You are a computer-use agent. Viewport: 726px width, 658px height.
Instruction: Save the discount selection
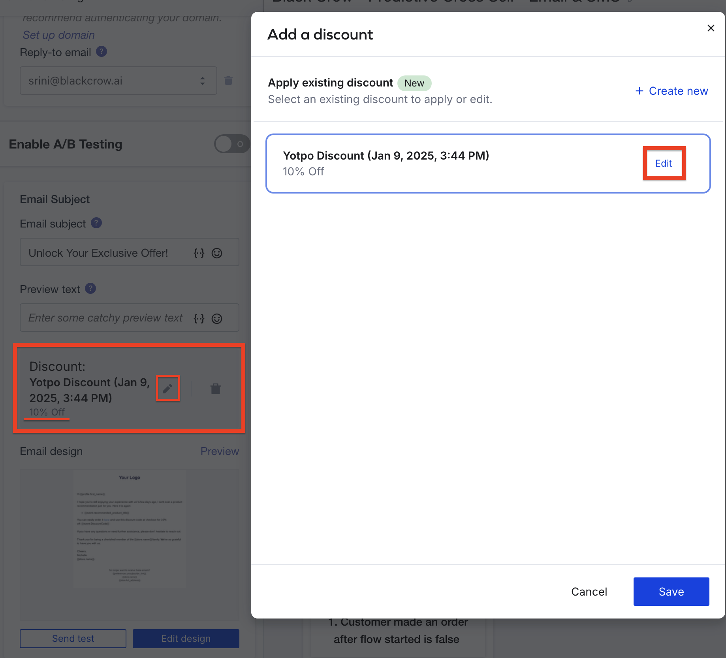671,592
